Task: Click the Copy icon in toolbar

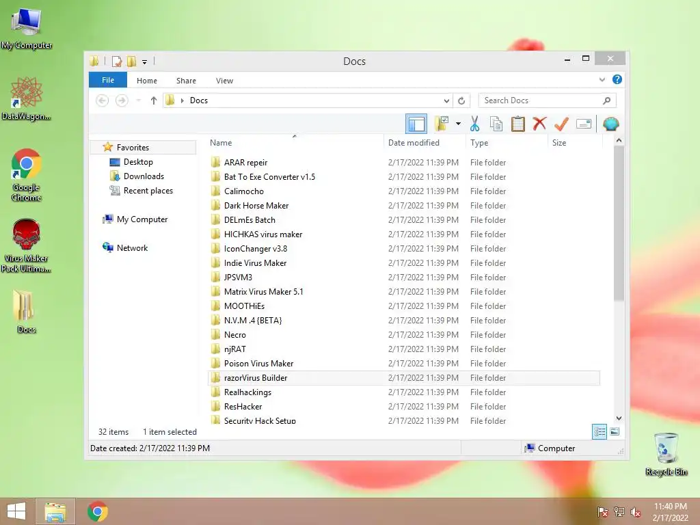Action: [496, 124]
